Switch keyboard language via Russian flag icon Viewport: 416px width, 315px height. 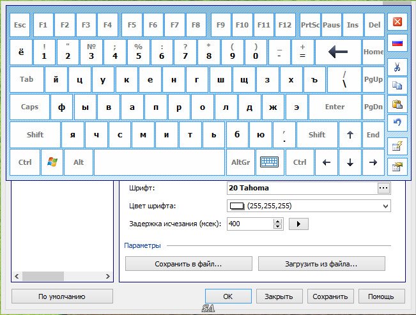(x=397, y=43)
